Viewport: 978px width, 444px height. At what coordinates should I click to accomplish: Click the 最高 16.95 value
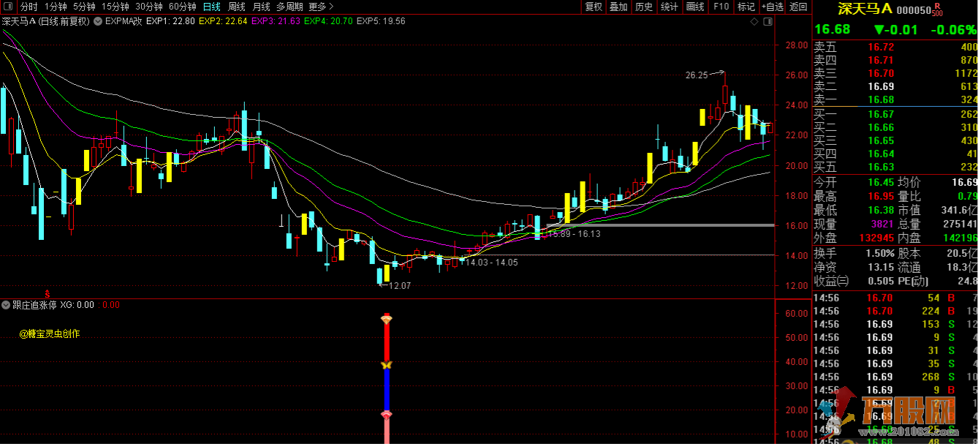880,195
